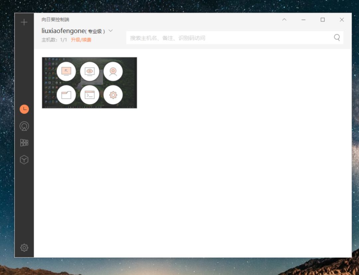
Task: Click the liuxiaofengone account name
Action: point(63,31)
